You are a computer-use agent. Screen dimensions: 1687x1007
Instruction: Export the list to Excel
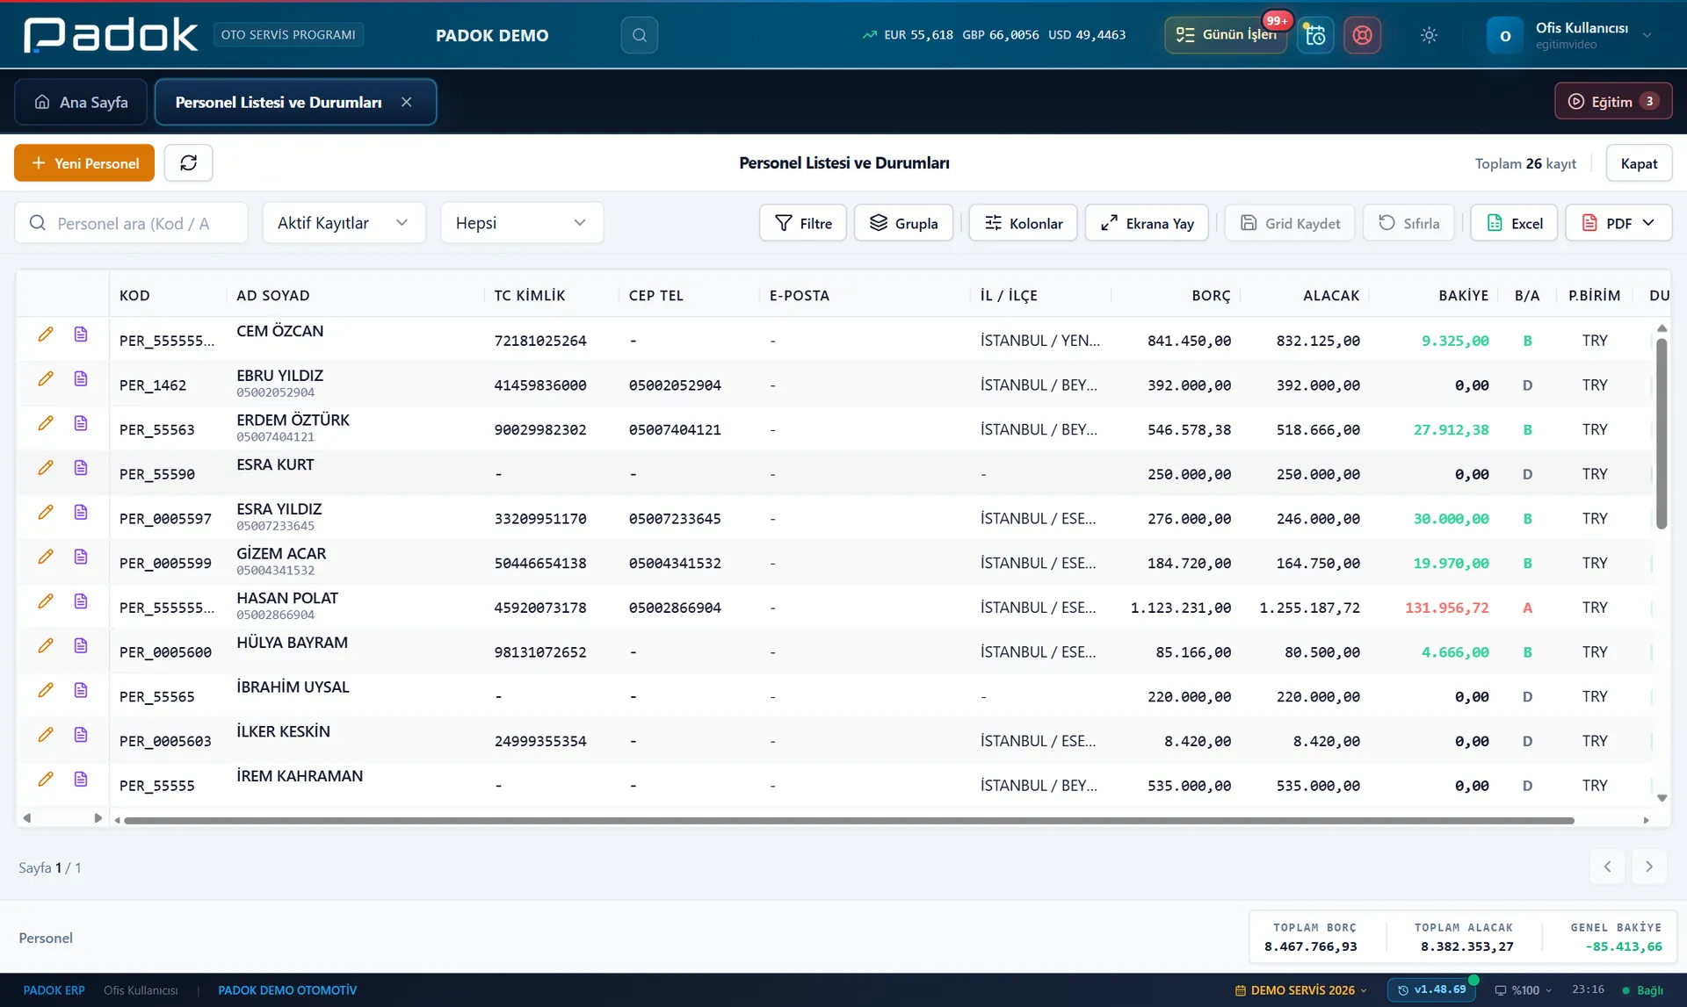[x=1514, y=223]
